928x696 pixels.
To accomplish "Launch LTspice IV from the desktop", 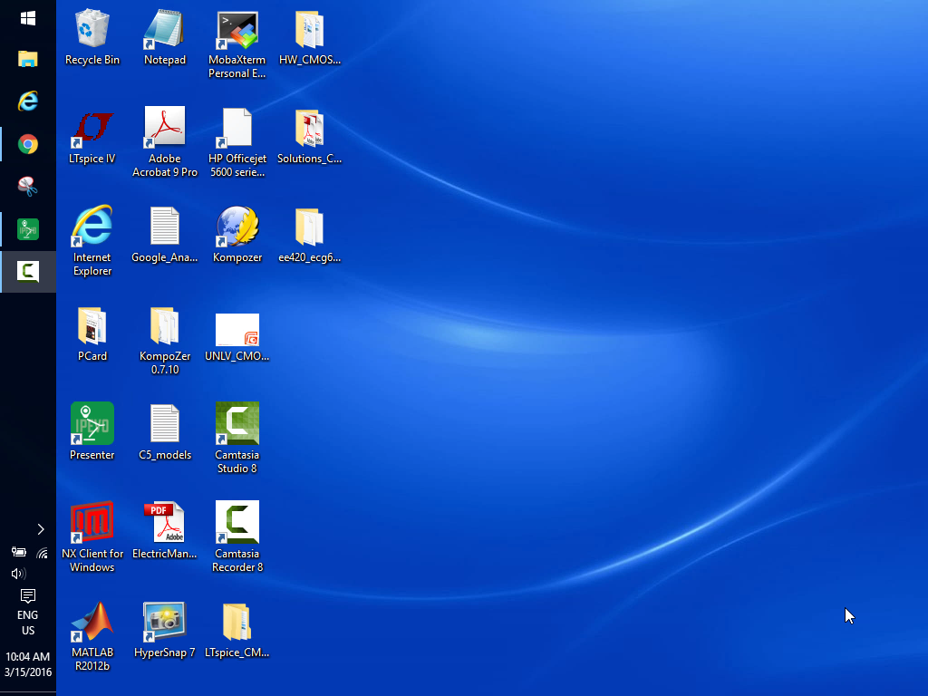I will coord(92,130).
